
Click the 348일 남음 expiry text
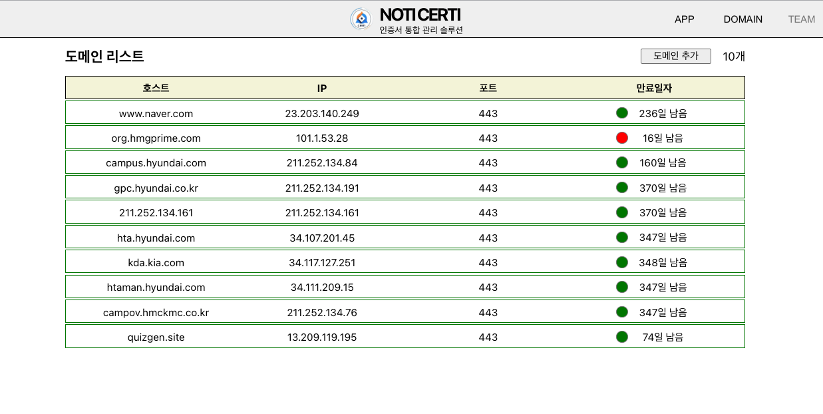tap(663, 262)
